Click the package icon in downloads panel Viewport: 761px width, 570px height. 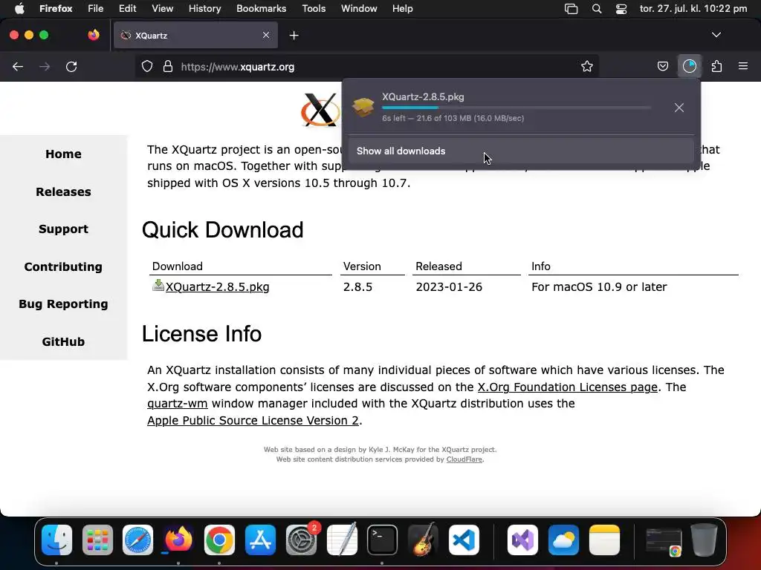pyautogui.click(x=363, y=107)
